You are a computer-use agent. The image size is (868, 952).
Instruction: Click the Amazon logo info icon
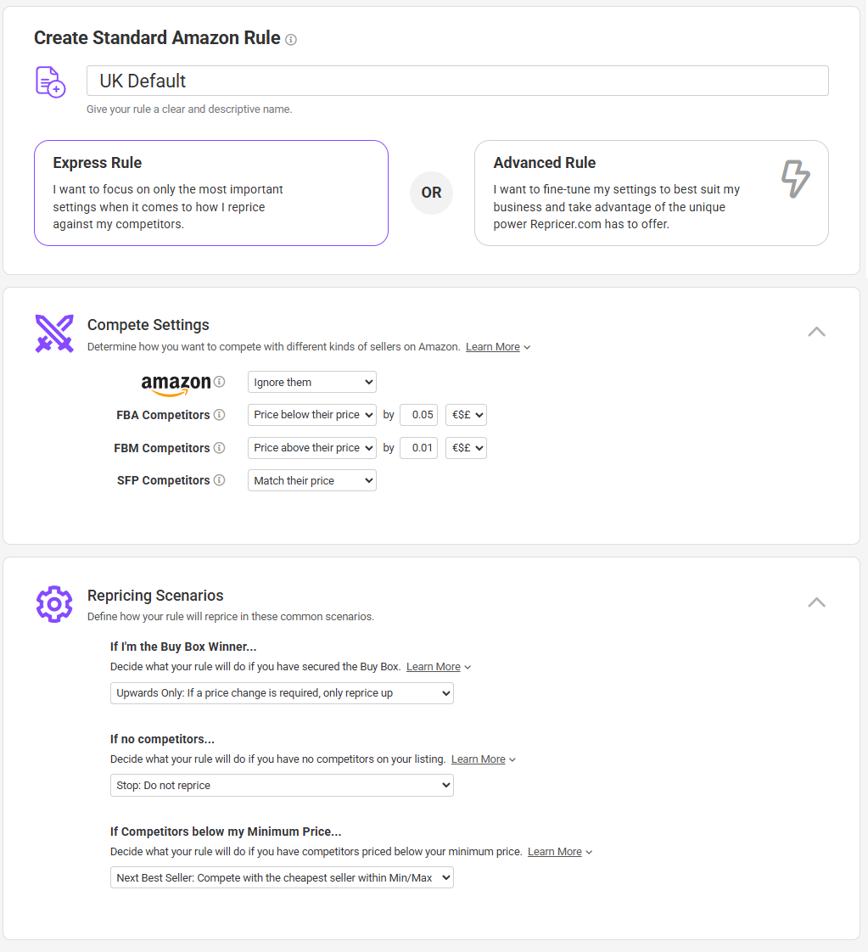220,382
